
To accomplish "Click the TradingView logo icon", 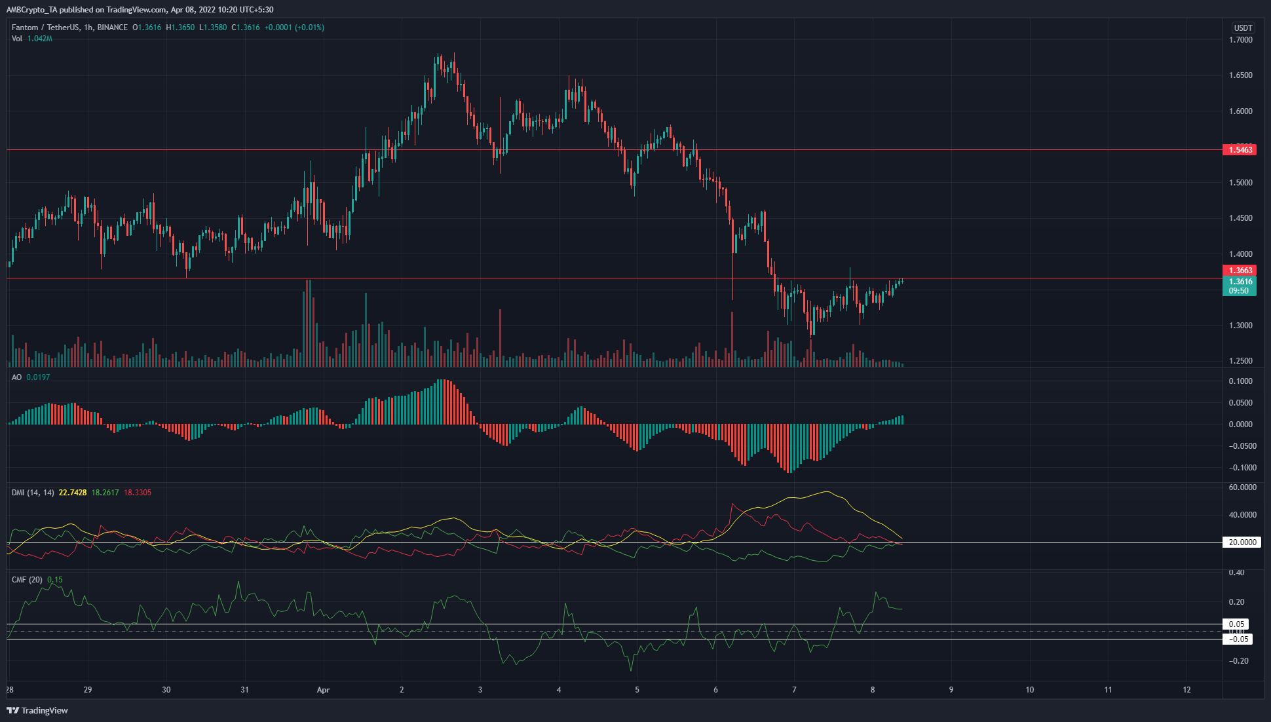I will (x=13, y=710).
